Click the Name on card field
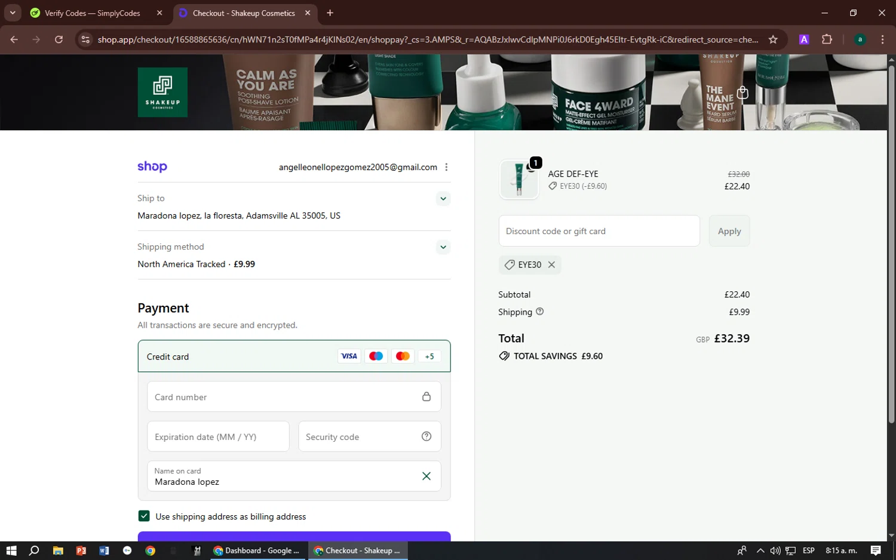 [294, 476]
